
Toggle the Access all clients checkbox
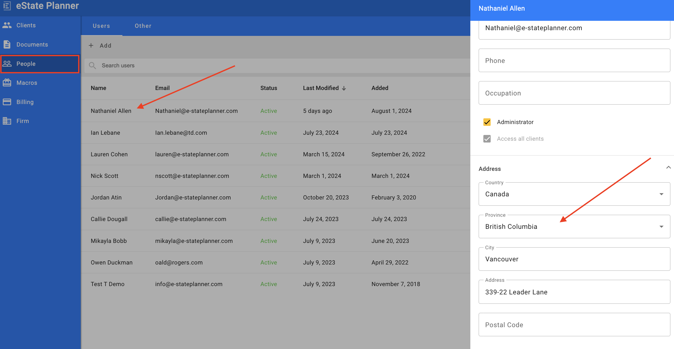click(x=487, y=139)
